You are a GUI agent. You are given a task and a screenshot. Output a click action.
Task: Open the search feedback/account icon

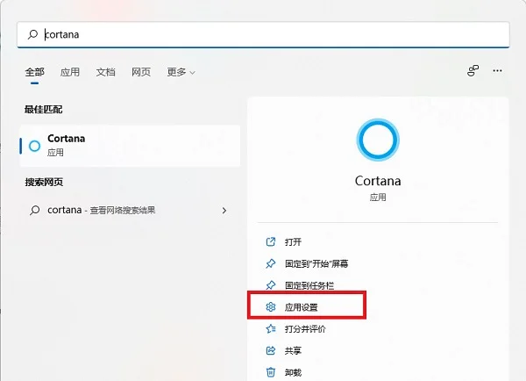pyautogui.click(x=473, y=70)
